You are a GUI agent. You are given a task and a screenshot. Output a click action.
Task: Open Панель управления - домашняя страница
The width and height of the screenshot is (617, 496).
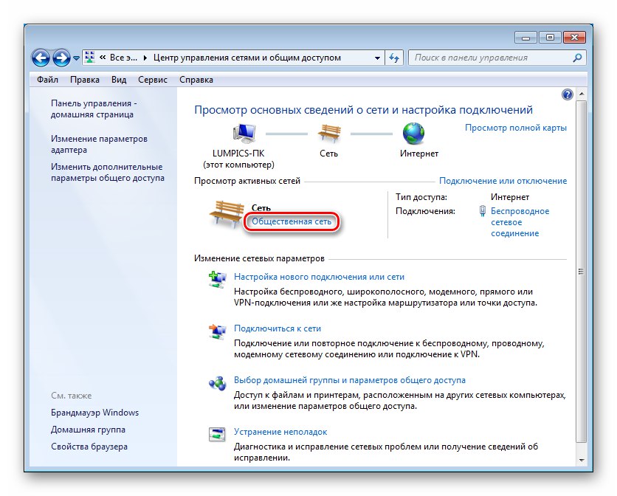coord(94,109)
